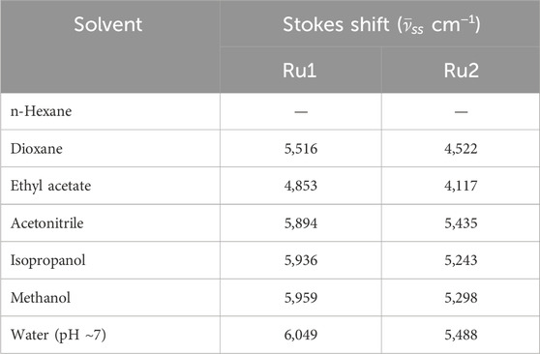Select the Isopropanol row label
Image resolution: width=540 pixels, height=354 pixels.
[47, 260]
